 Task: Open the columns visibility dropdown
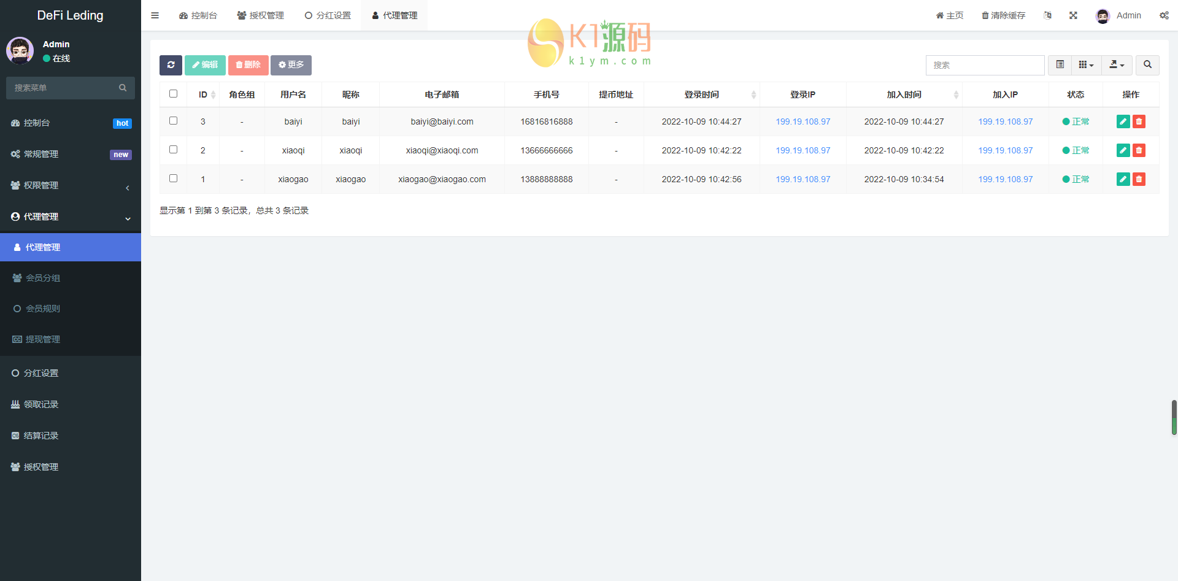[x=1086, y=65]
